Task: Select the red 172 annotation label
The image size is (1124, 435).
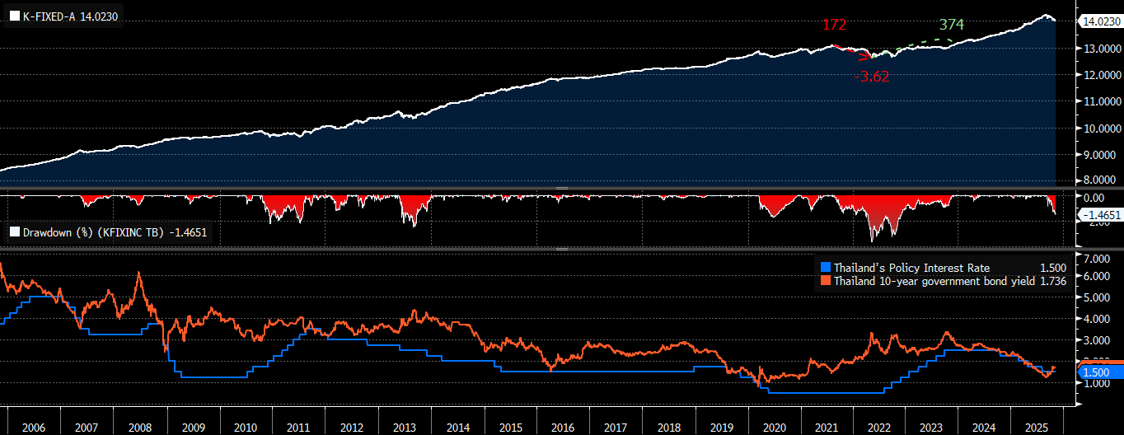Action: pos(834,25)
